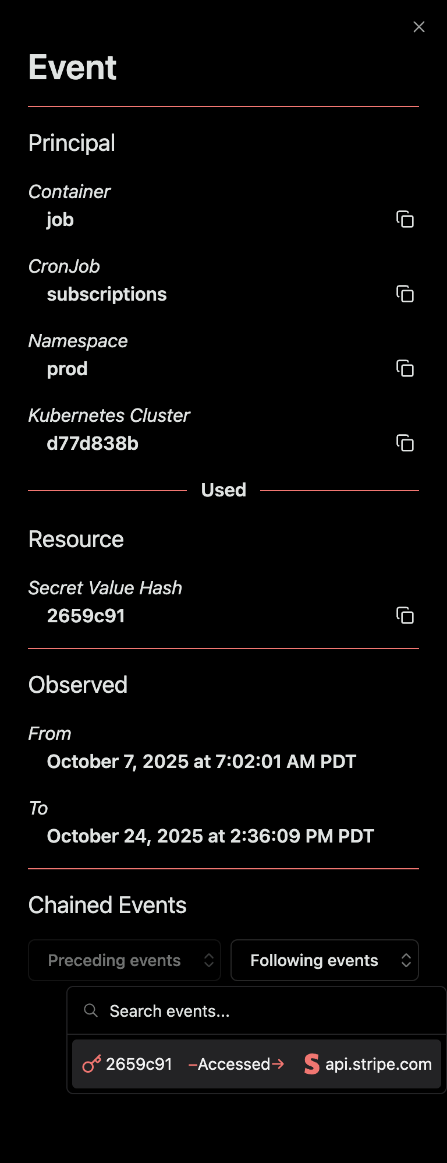Click the Used divider label

[x=223, y=489]
